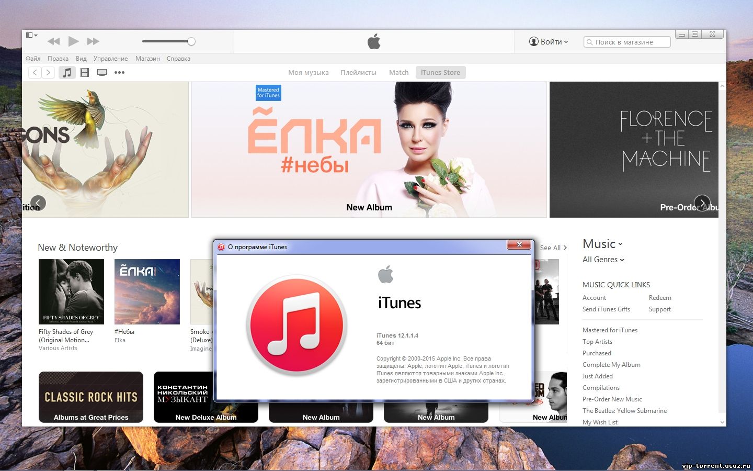Open the more media types ellipsis
The height and width of the screenshot is (471, 753).
(x=119, y=73)
